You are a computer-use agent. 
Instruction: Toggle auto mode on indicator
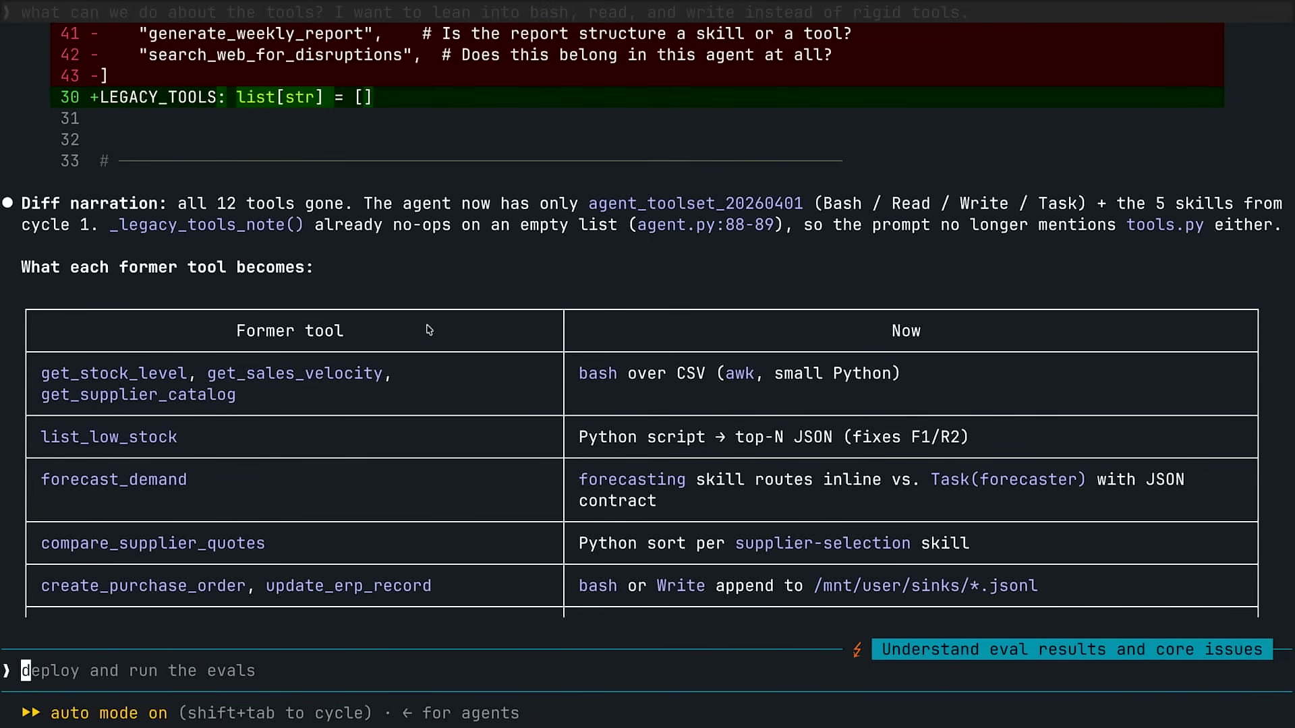[109, 713]
